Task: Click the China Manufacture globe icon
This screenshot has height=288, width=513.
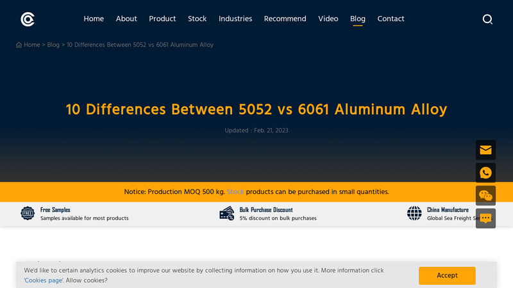Action: (414, 213)
